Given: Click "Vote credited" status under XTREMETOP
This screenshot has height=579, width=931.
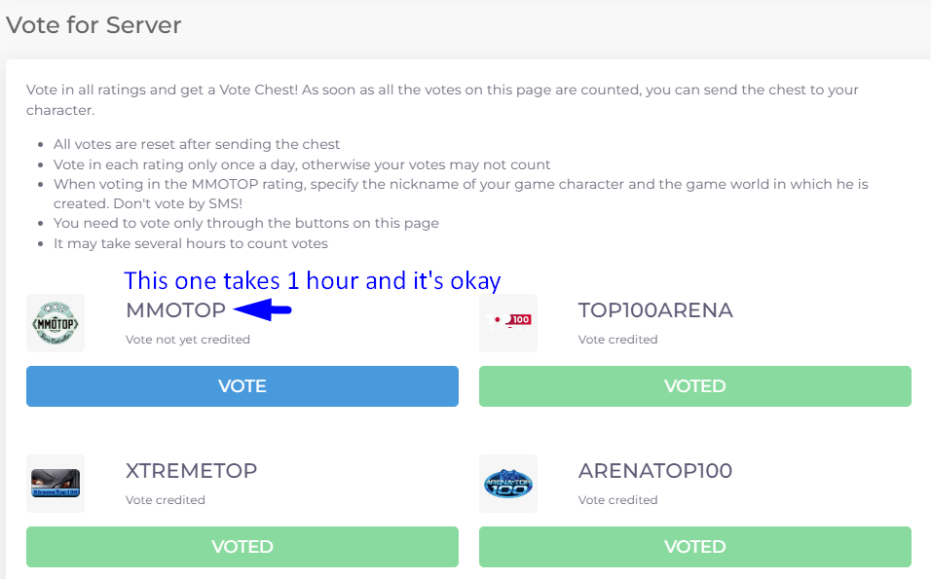Looking at the screenshot, I should [x=166, y=500].
